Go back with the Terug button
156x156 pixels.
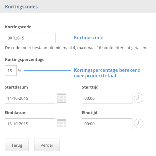[17, 145]
